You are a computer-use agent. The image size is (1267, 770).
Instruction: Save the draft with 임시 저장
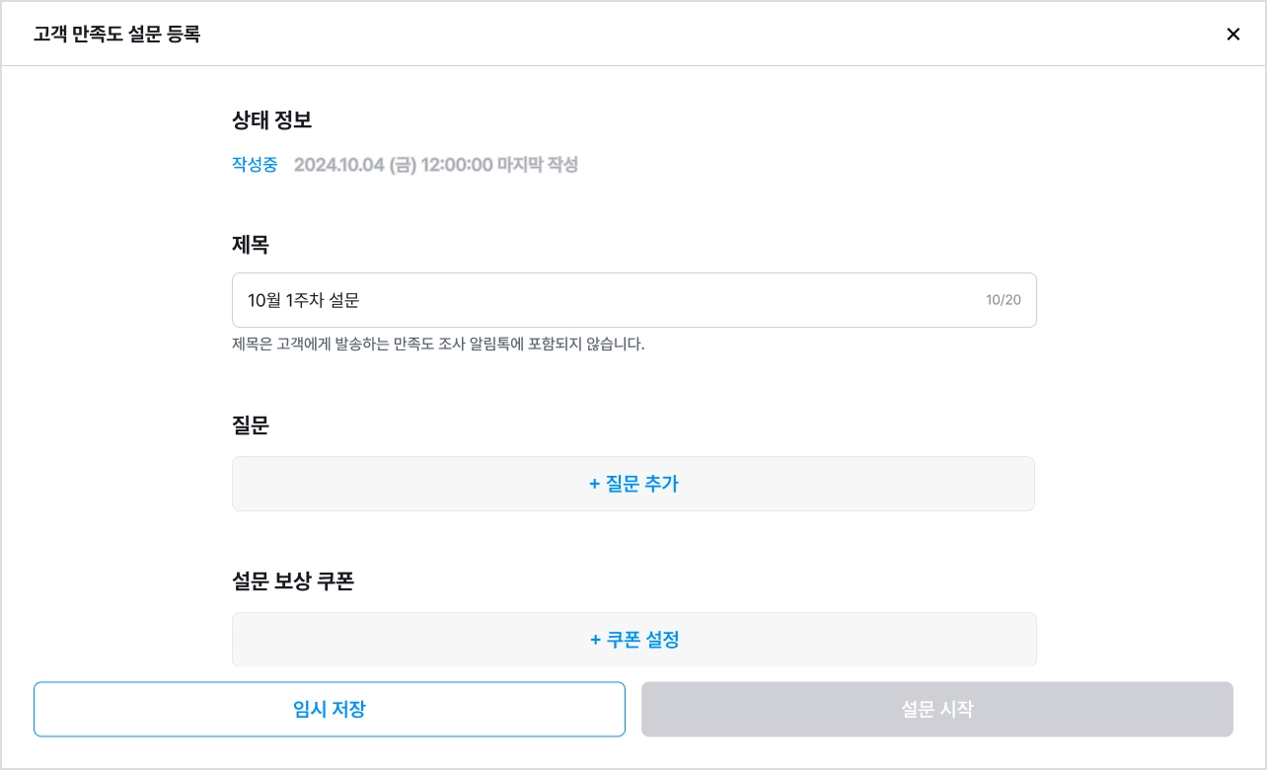coord(330,710)
